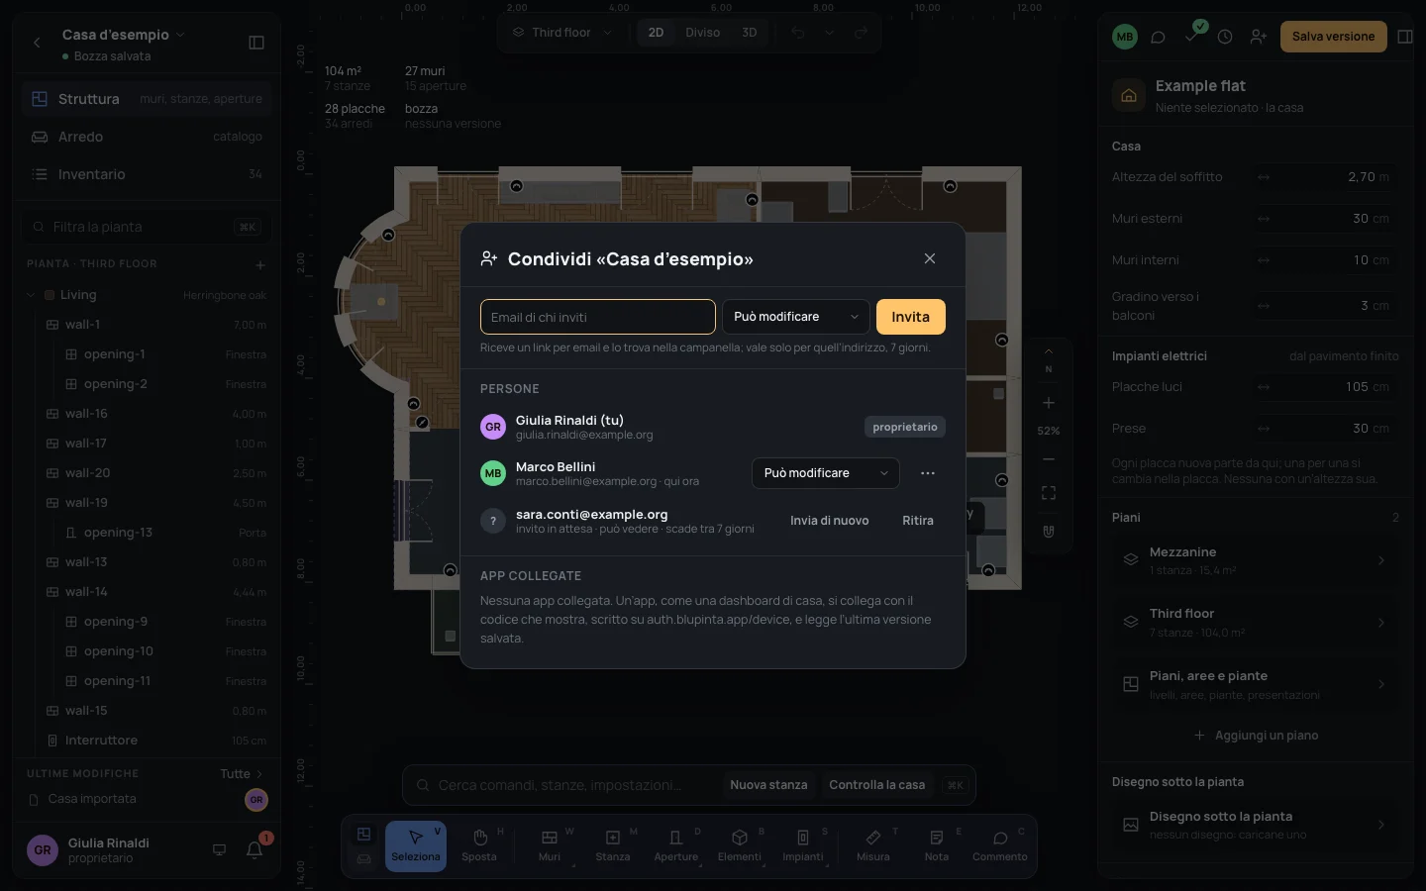Close the Condividi dialog
This screenshot has height=891, width=1426.
[930, 258]
